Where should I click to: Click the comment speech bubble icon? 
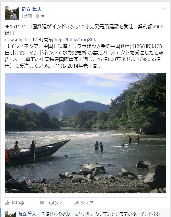(x=42, y=203)
